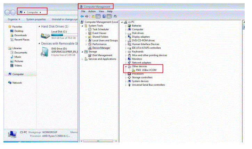Screen dimensions: 252x149
Task: Select the DVD/CD-ROM drives category icon
Action: coord(129,40)
